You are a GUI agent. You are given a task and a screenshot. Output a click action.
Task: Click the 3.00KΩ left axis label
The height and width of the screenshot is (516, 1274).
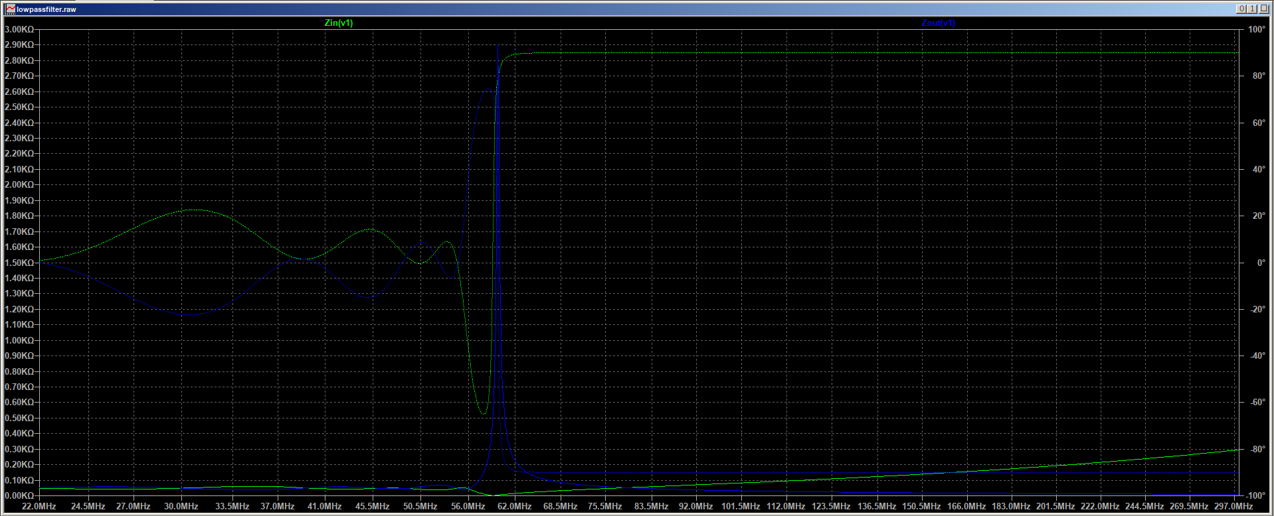(19, 29)
